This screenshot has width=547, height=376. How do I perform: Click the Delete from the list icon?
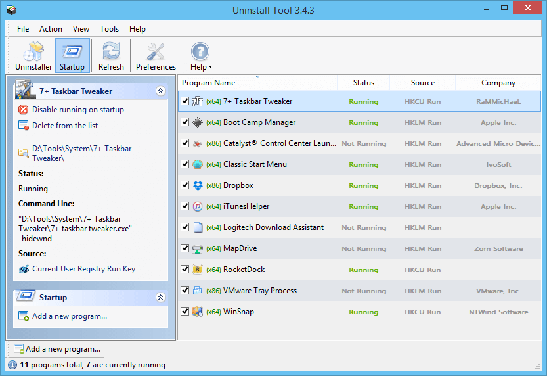click(x=24, y=126)
